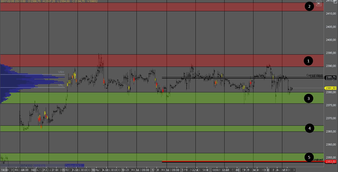The image size is (338, 172).
Task: Click the scroll-to-latest-bar arrow button
Action: coord(319,3)
